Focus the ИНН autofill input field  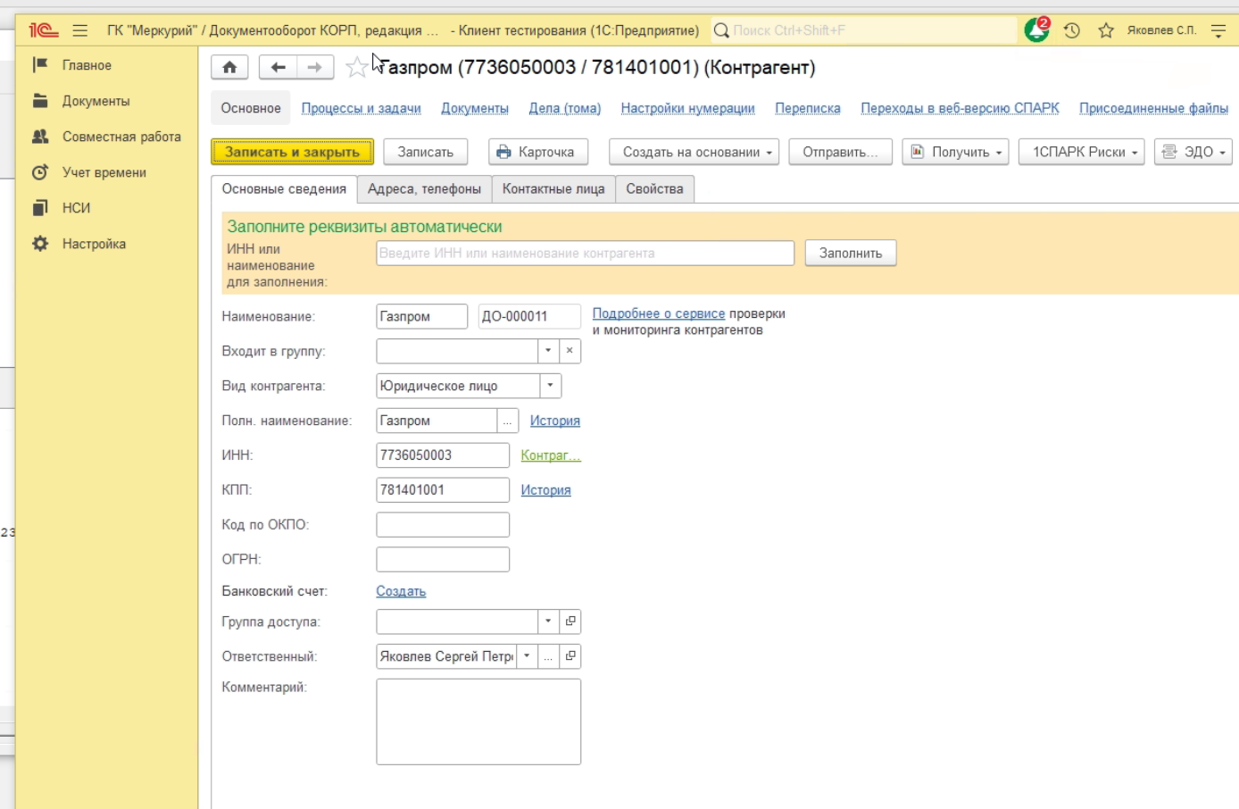tap(585, 254)
